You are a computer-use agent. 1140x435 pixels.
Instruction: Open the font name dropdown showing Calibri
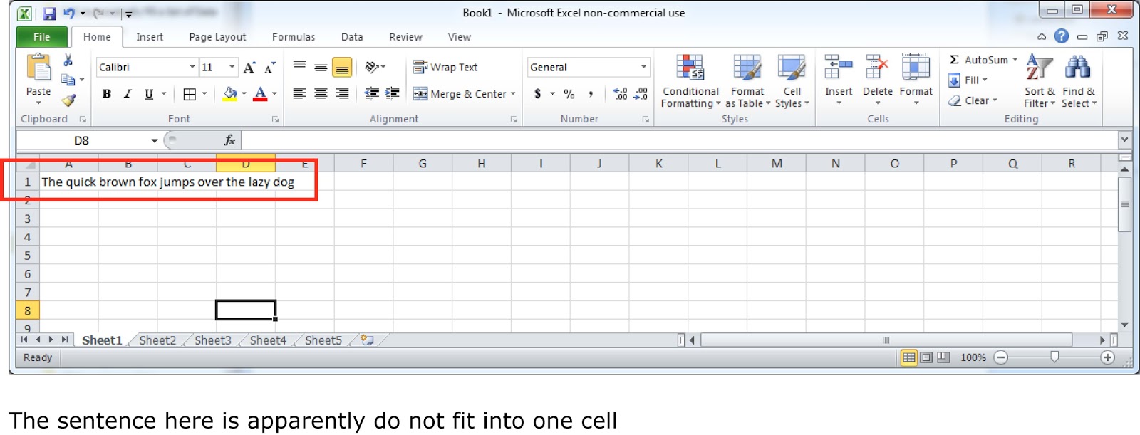[192, 68]
